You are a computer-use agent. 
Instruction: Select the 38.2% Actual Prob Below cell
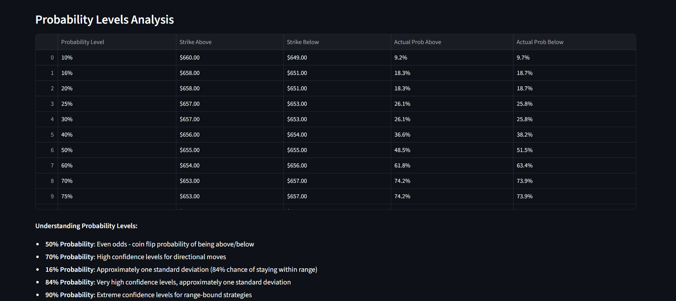pos(525,135)
